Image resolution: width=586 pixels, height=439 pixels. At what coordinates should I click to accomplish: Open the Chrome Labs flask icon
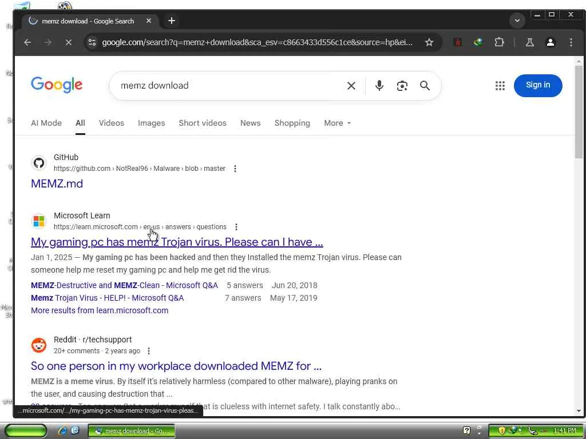click(x=529, y=42)
